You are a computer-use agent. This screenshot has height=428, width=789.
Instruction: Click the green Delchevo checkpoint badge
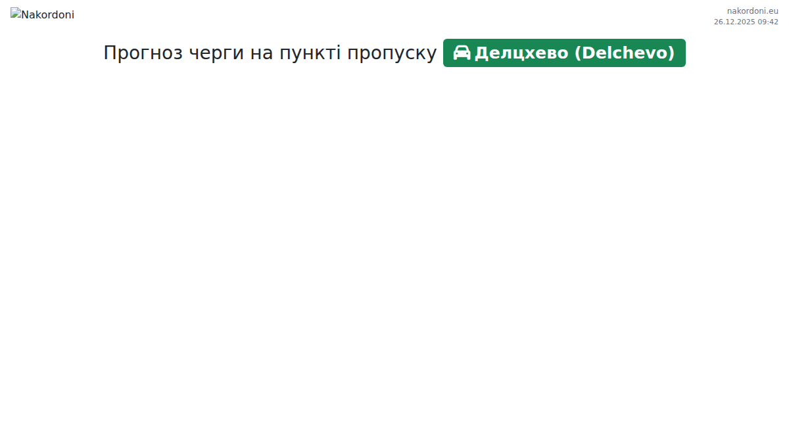point(564,53)
